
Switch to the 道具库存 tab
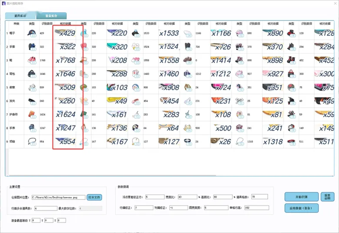(20, 16)
